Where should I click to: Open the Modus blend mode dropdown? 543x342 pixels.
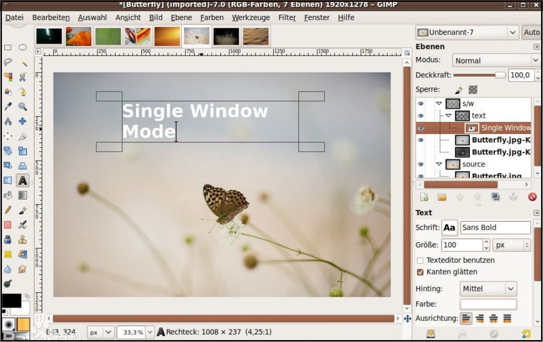[x=496, y=60]
